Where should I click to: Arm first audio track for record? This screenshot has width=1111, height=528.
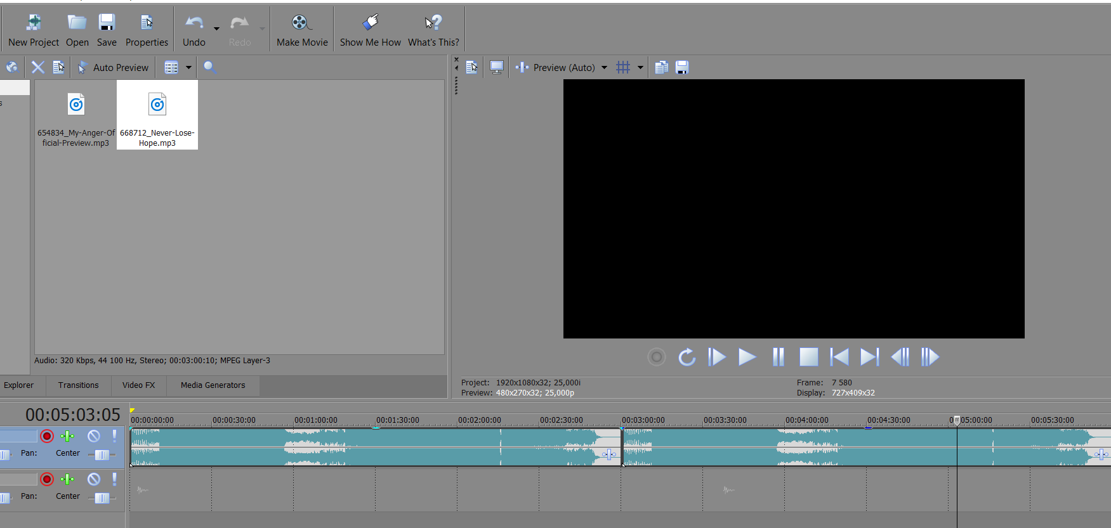pyautogui.click(x=47, y=436)
